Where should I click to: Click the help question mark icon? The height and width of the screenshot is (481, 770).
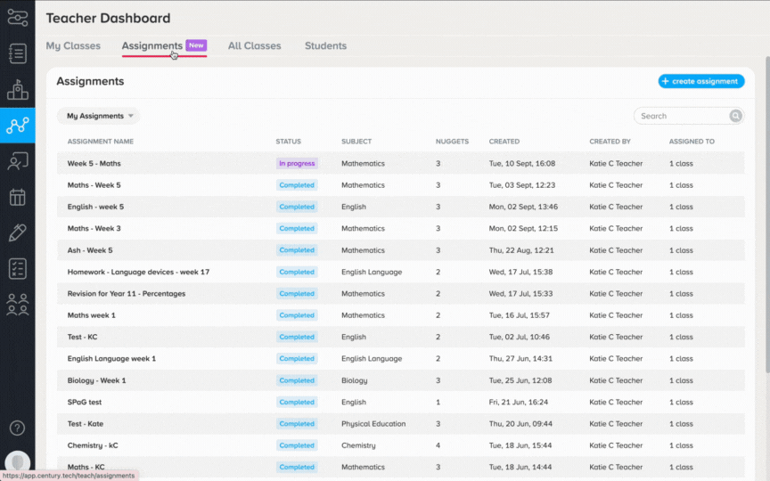[17, 428]
